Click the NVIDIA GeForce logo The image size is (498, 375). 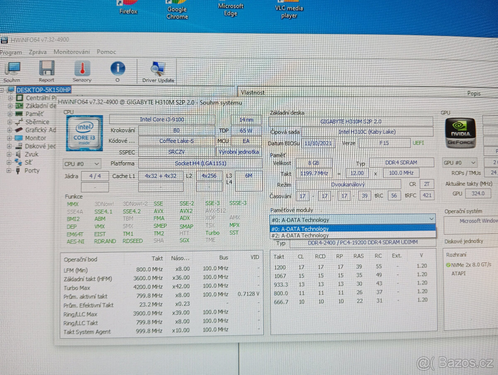(460, 132)
